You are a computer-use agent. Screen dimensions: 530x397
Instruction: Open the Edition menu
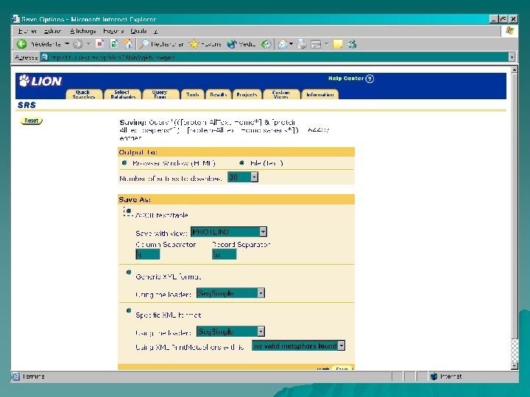pyautogui.click(x=53, y=31)
